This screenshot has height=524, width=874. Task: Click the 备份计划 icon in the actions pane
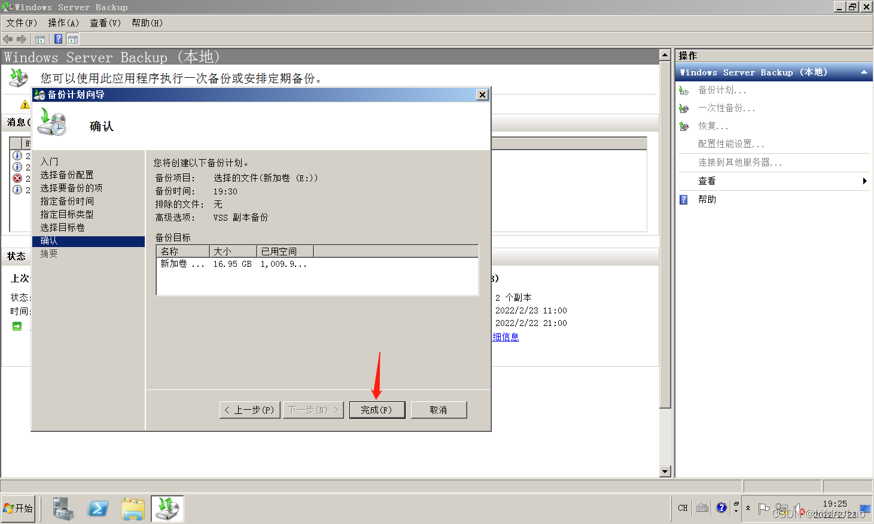pos(684,90)
